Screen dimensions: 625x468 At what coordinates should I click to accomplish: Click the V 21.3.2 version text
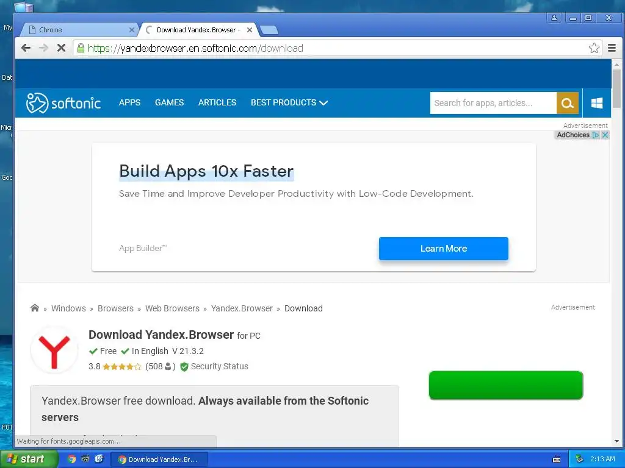pyautogui.click(x=188, y=352)
